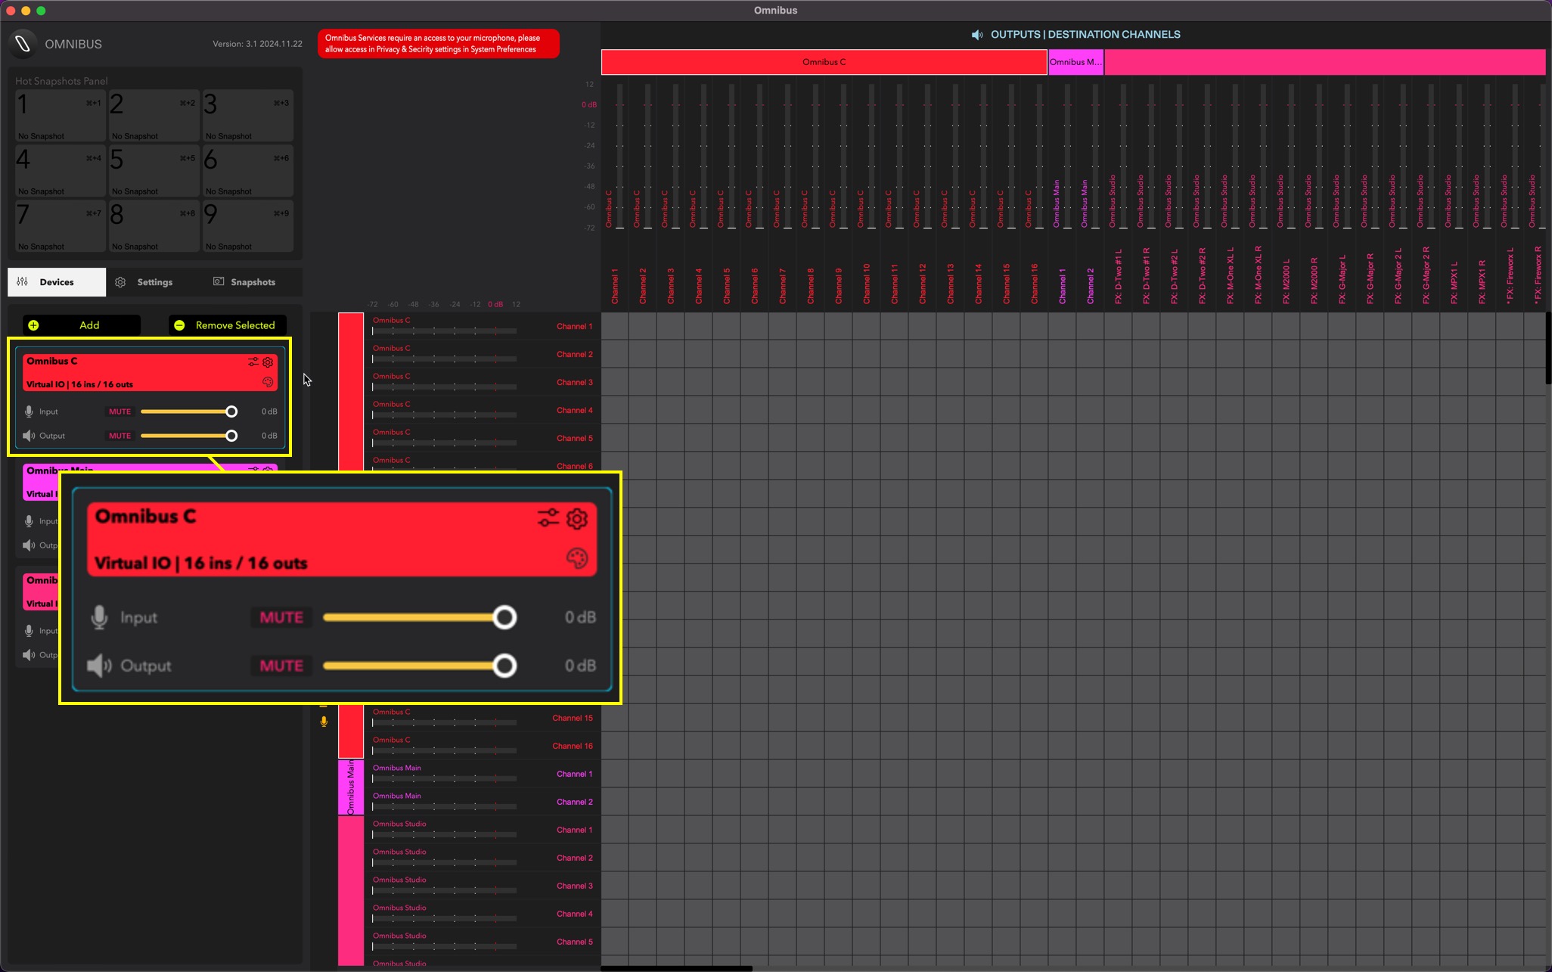Collapse the Omnibus Main vertical input group bar
This screenshot has width=1552, height=972.
tap(350, 787)
